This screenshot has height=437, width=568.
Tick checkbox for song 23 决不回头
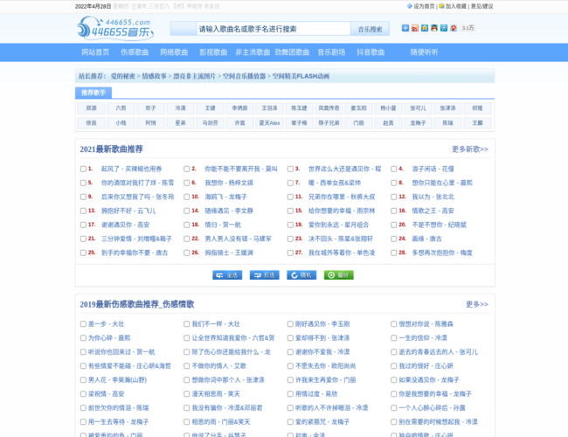(x=290, y=239)
